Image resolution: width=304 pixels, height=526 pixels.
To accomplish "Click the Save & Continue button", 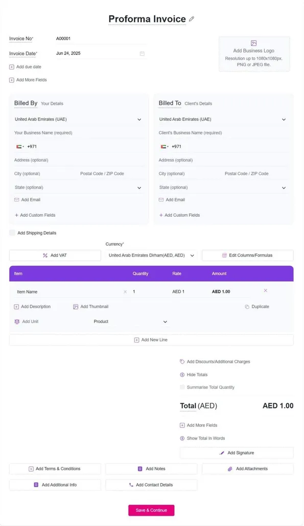I will 151,510.
